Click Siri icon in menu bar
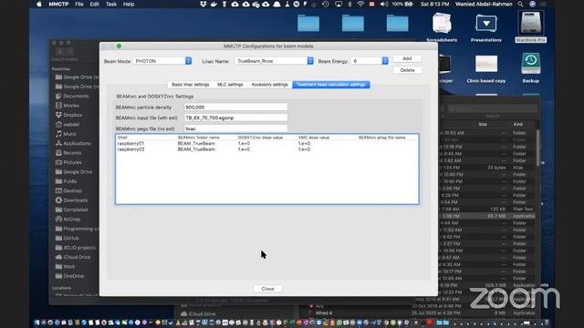Image resolution: width=584 pixels, height=328 pixels. click(533, 4)
